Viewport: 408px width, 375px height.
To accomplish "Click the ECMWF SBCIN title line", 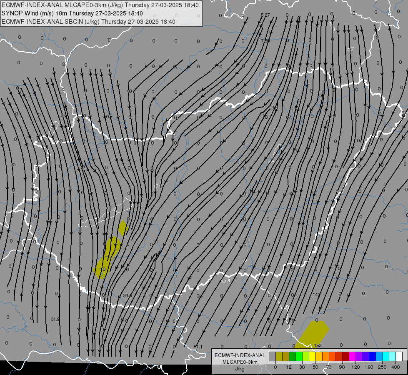I will pos(88,22).
